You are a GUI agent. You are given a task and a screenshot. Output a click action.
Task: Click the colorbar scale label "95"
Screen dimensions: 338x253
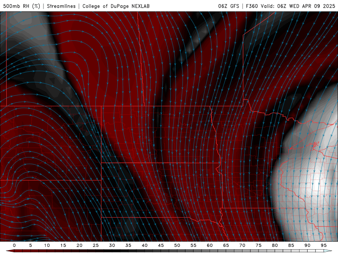coord(324,245)
